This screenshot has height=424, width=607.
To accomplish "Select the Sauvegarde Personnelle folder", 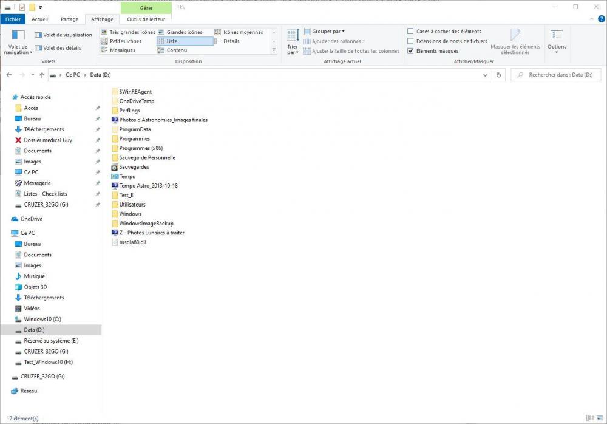I will click(x=143, y=158).
